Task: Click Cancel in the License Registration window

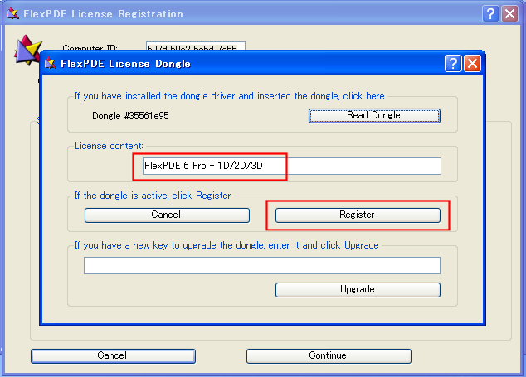Action: pyautogui.click(x=113, y=355)
